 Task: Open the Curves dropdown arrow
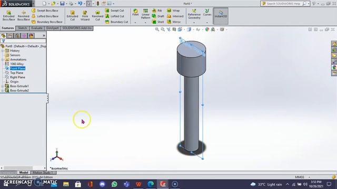point(207,22)
